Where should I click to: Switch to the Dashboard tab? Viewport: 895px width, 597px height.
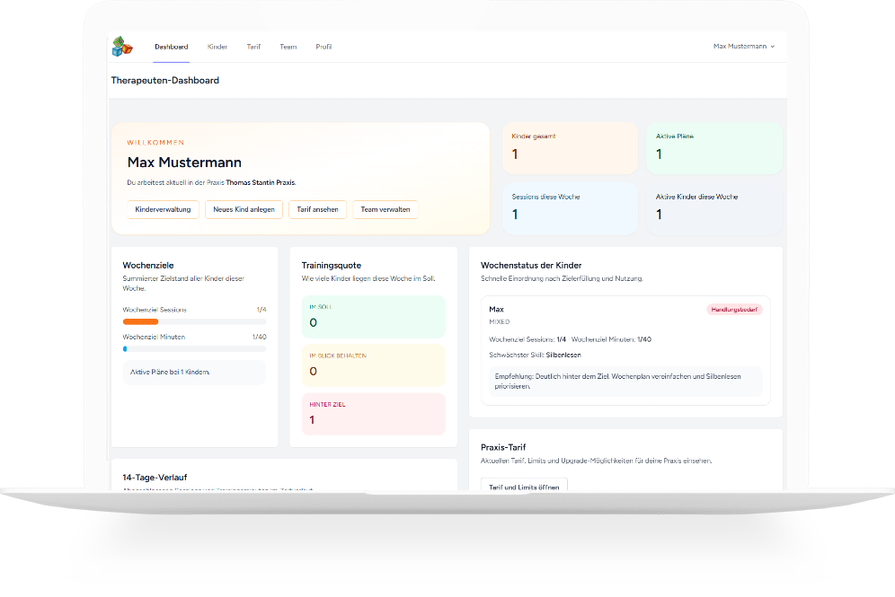point(171,47)
